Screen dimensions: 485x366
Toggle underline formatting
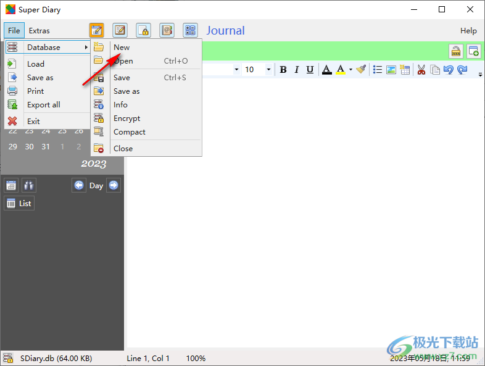(x=310, y=70)
